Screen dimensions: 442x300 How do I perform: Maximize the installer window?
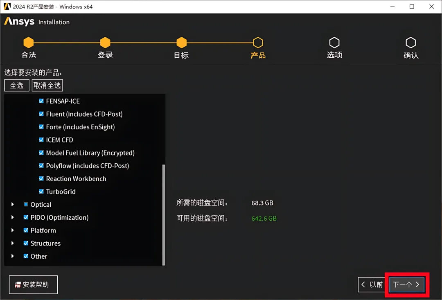tap(412, 7)
